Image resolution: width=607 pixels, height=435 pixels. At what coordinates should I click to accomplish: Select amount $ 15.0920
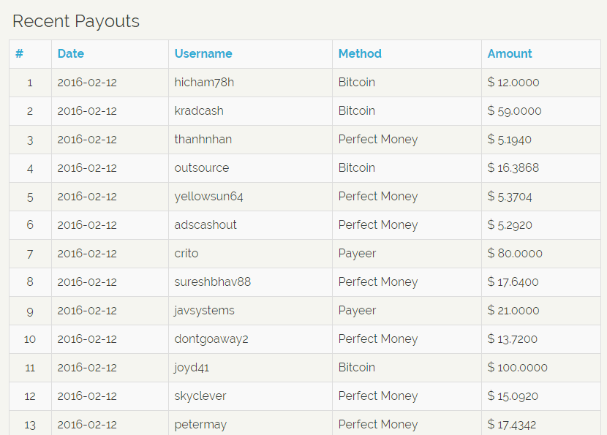click(x=513, y=396)
